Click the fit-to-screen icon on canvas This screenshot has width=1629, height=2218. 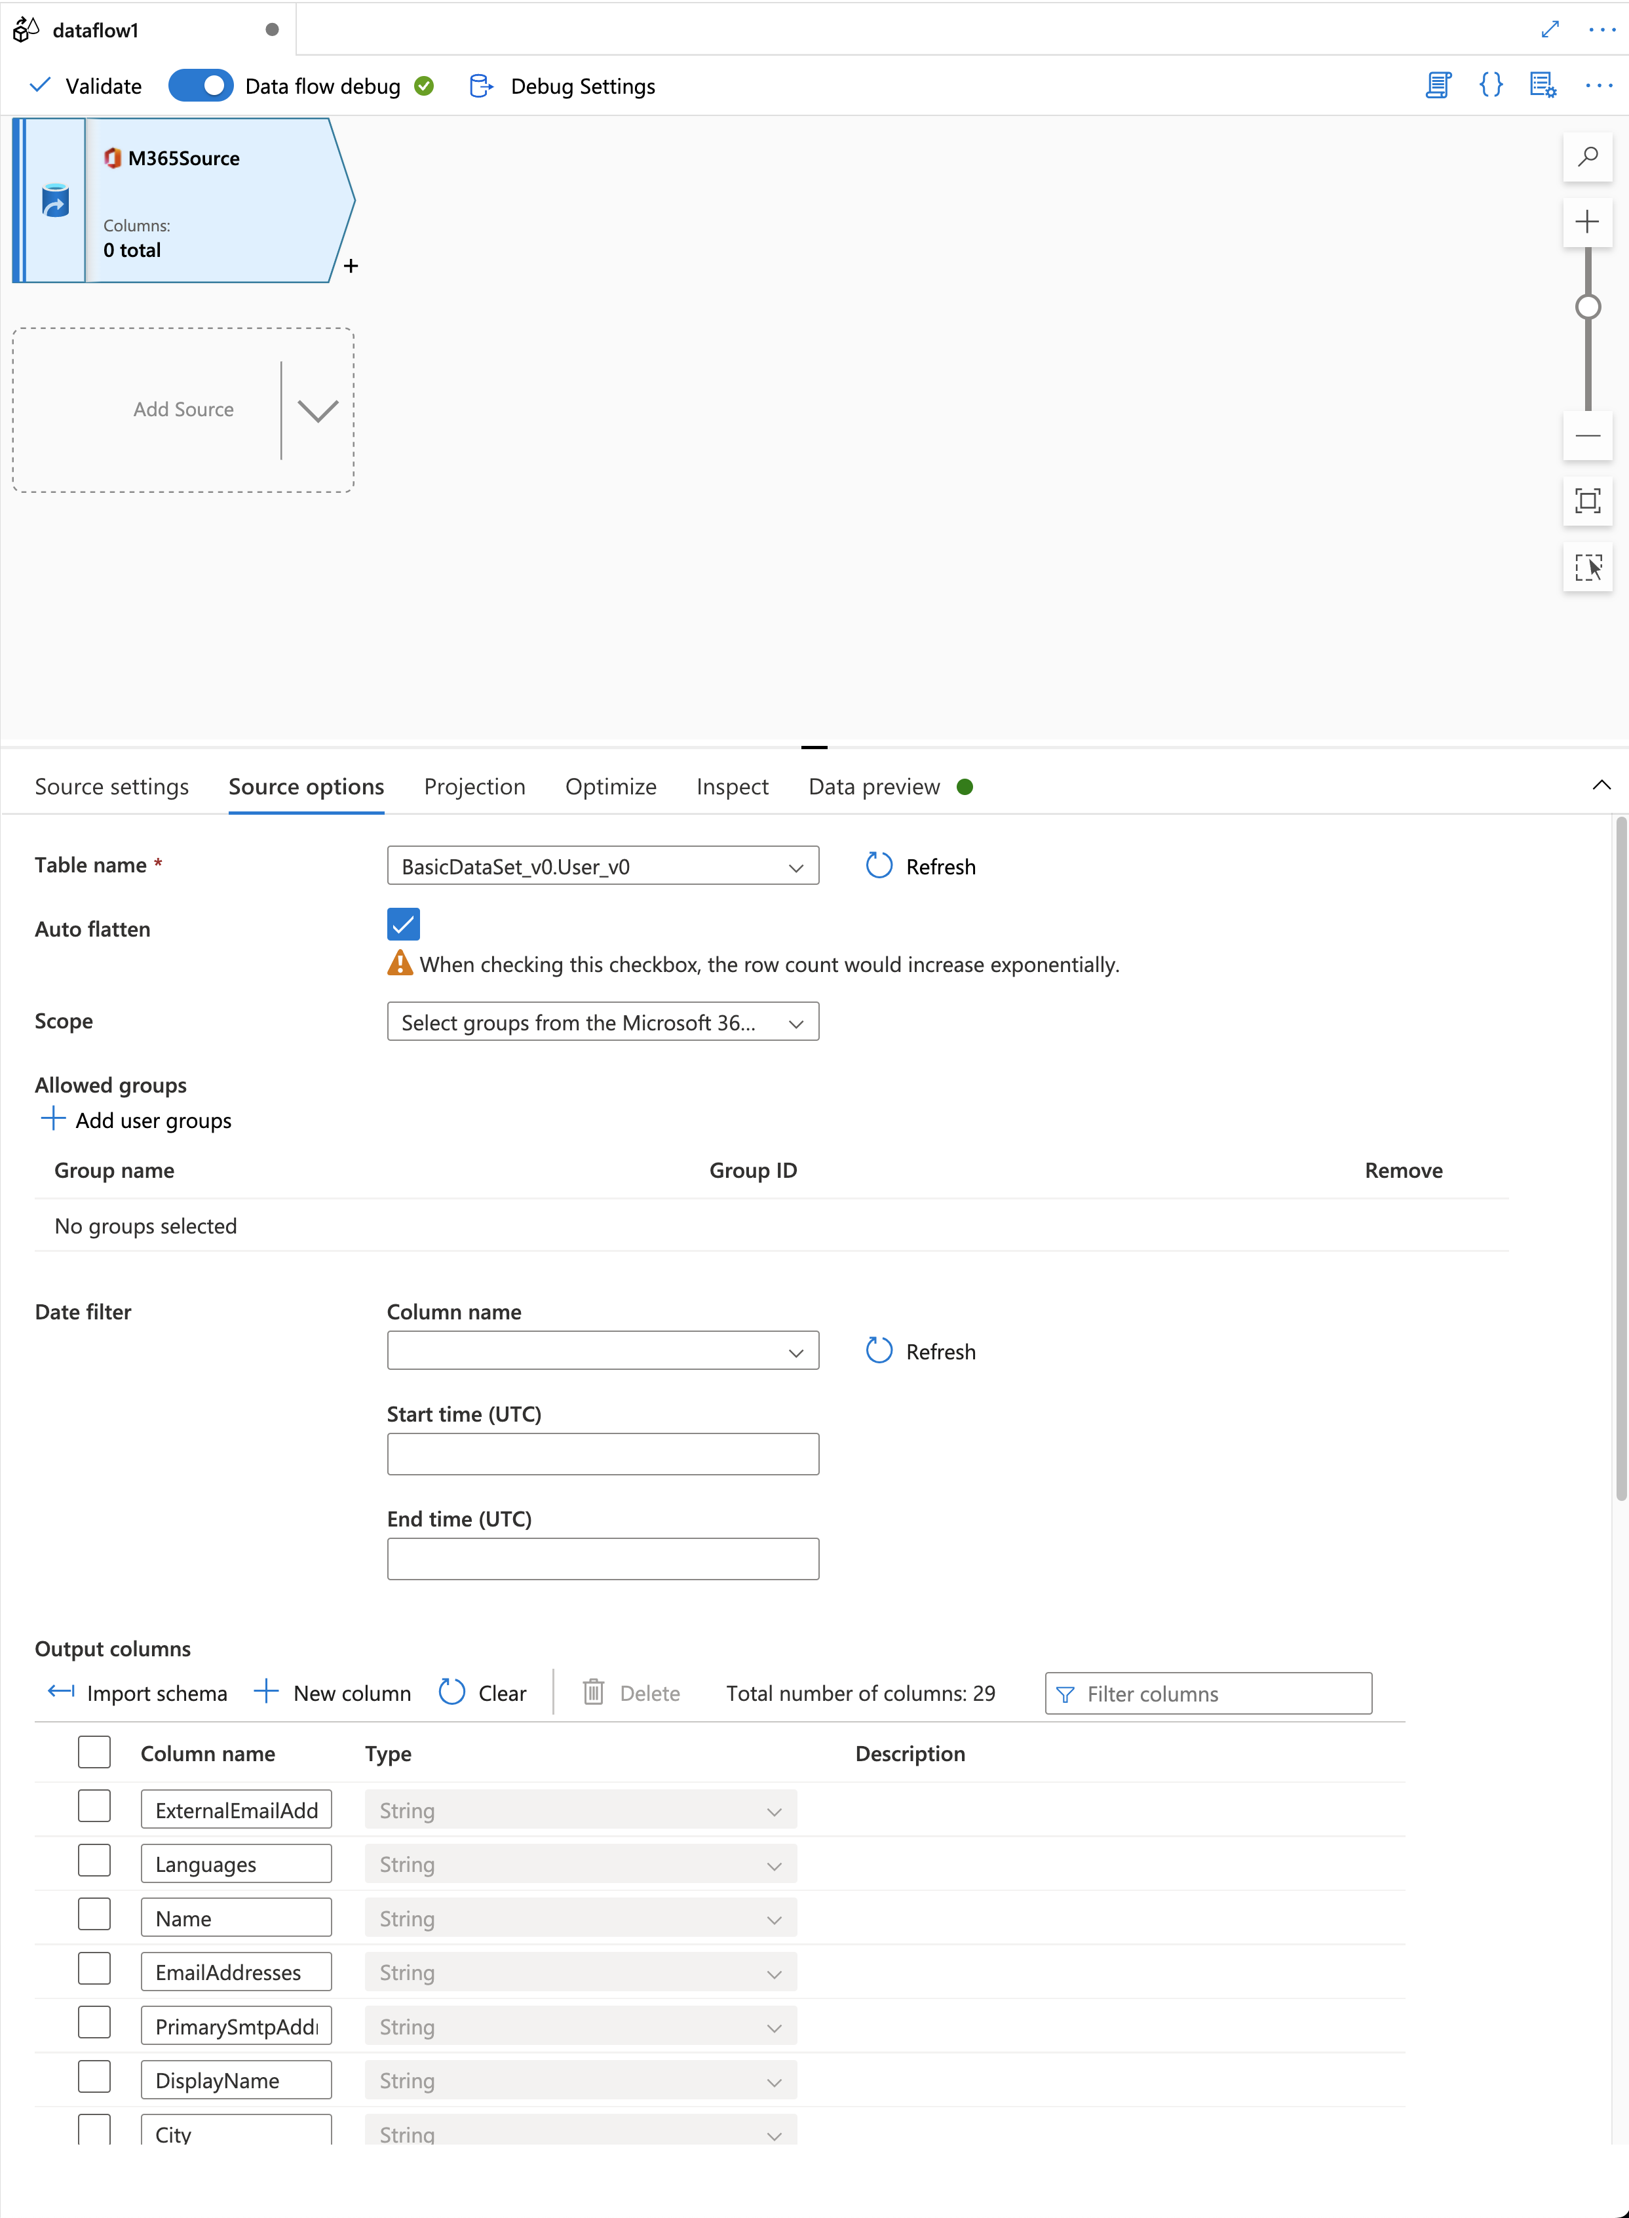coord(1586,501)
